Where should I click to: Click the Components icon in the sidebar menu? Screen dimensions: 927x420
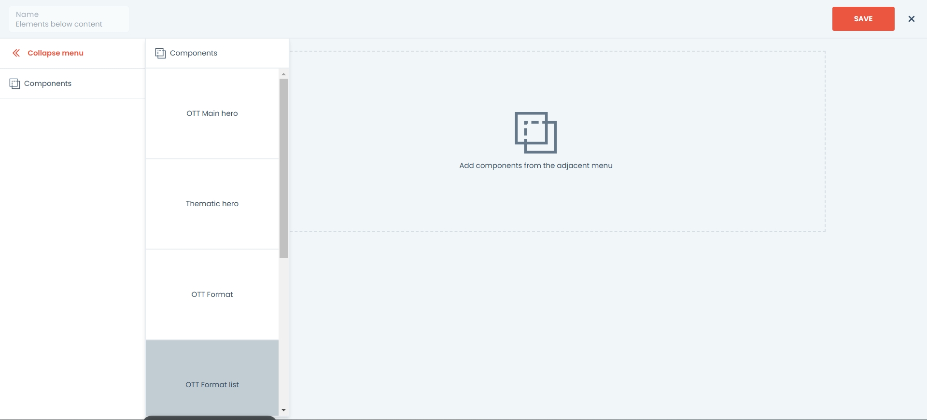14,84
